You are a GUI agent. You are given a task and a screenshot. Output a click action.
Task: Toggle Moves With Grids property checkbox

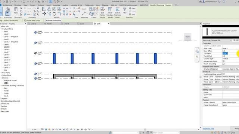click(x=223, y=61)
